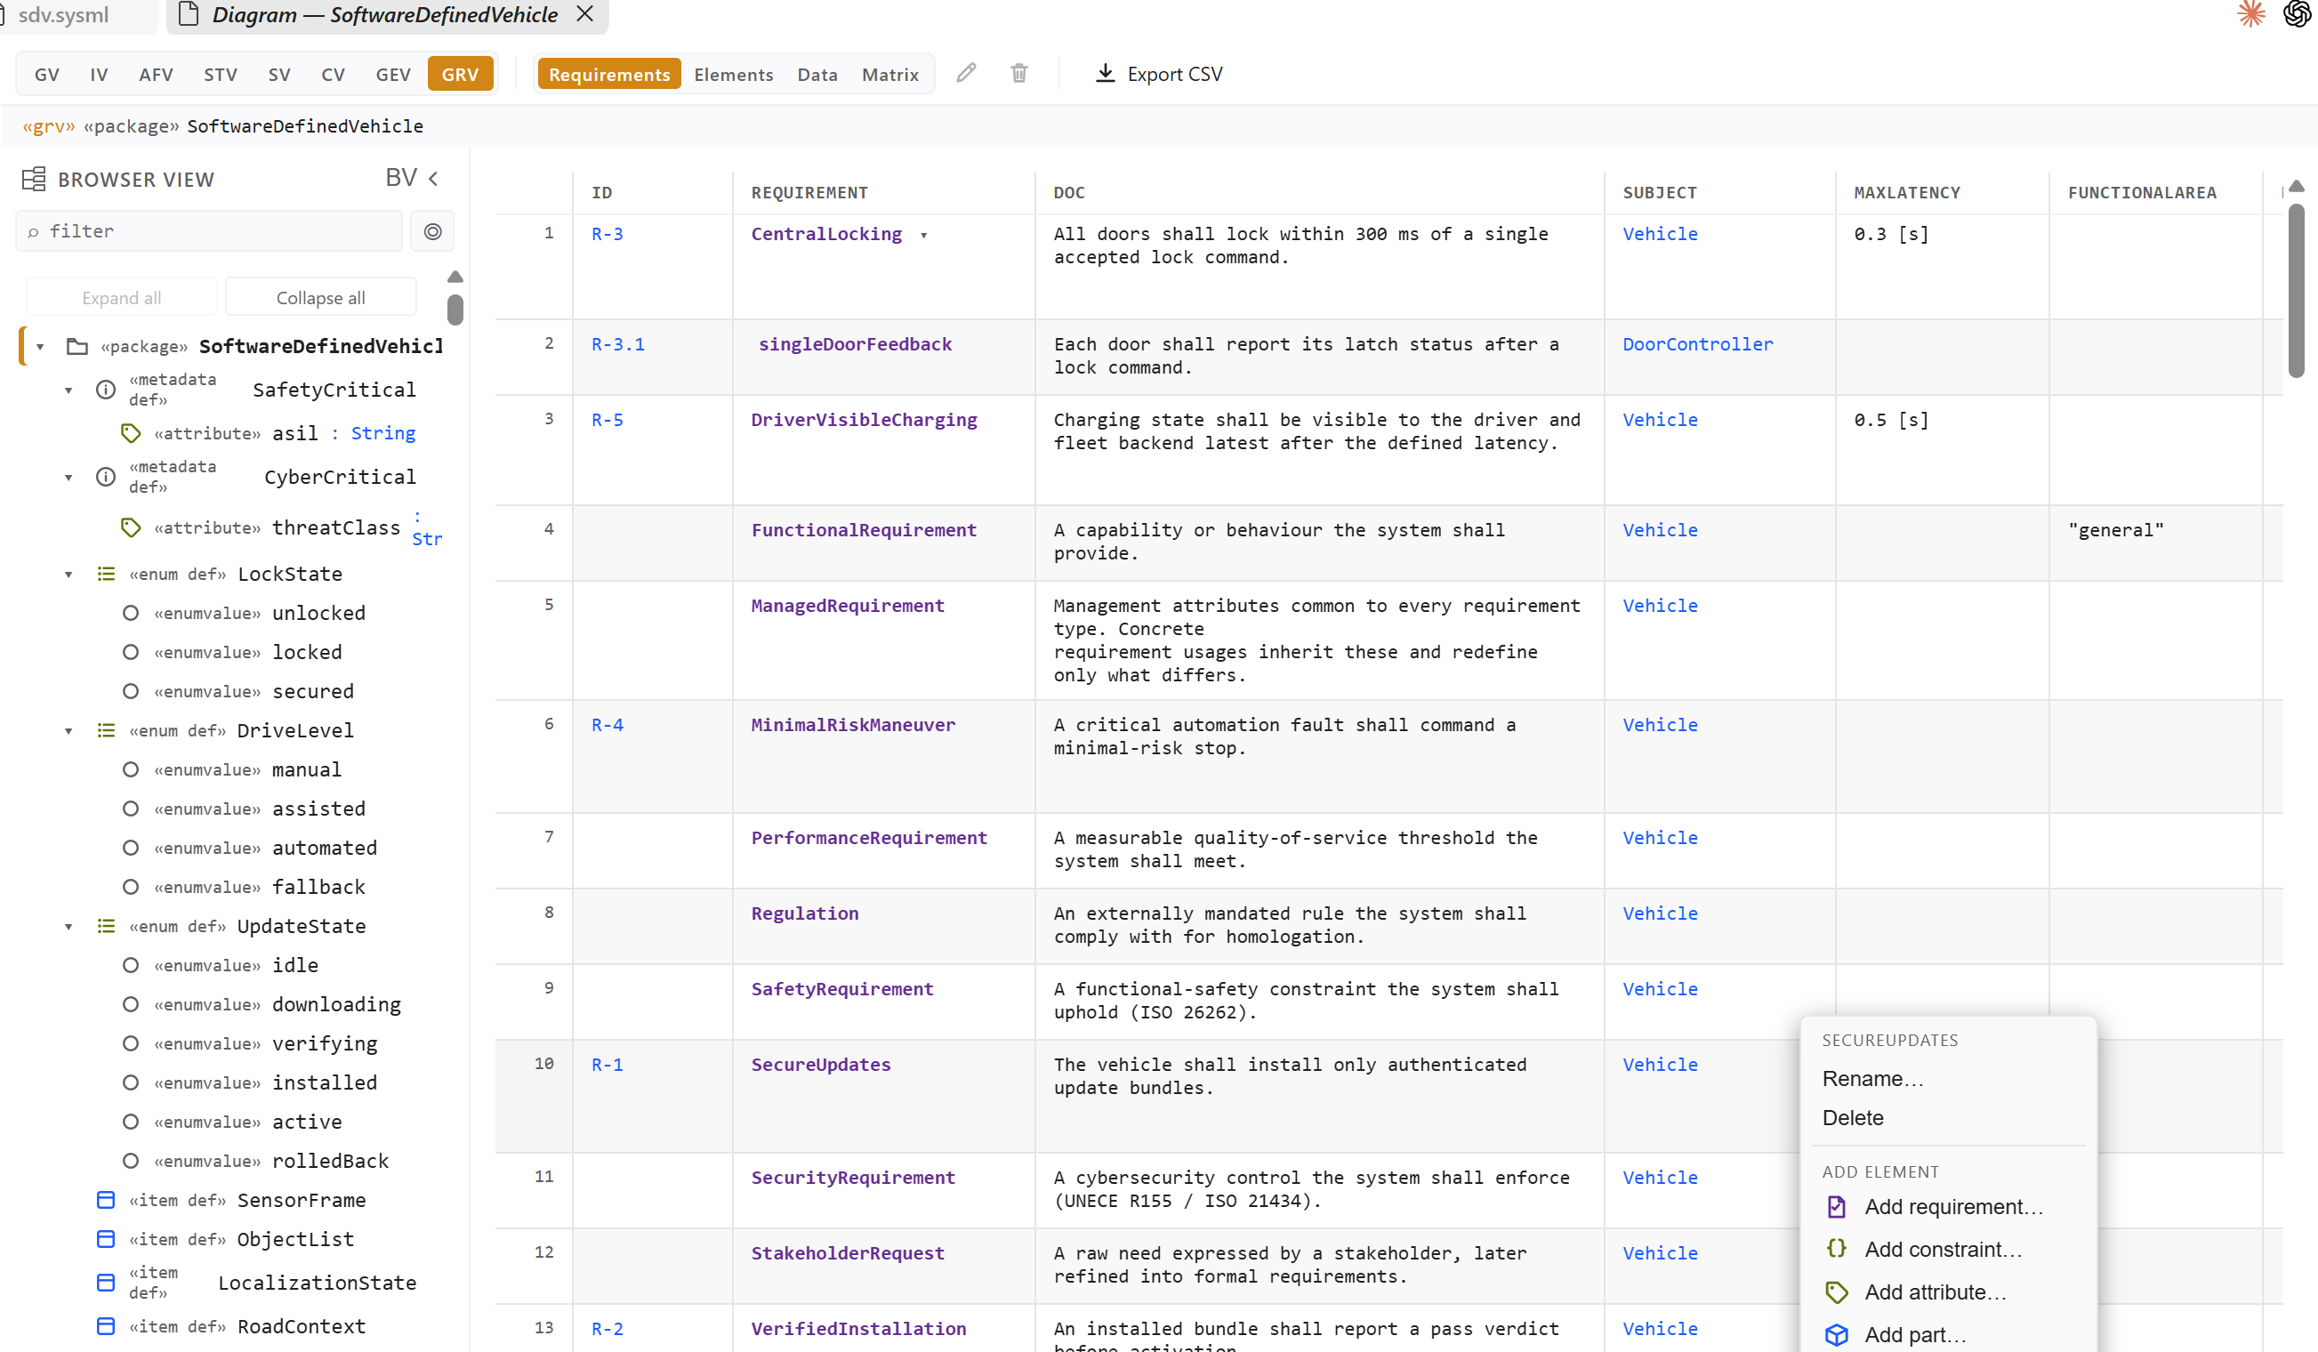The height and width of the screenshot is (1352, 2318).
Task: Open the Matrix tab
Action: click(889, 75)
